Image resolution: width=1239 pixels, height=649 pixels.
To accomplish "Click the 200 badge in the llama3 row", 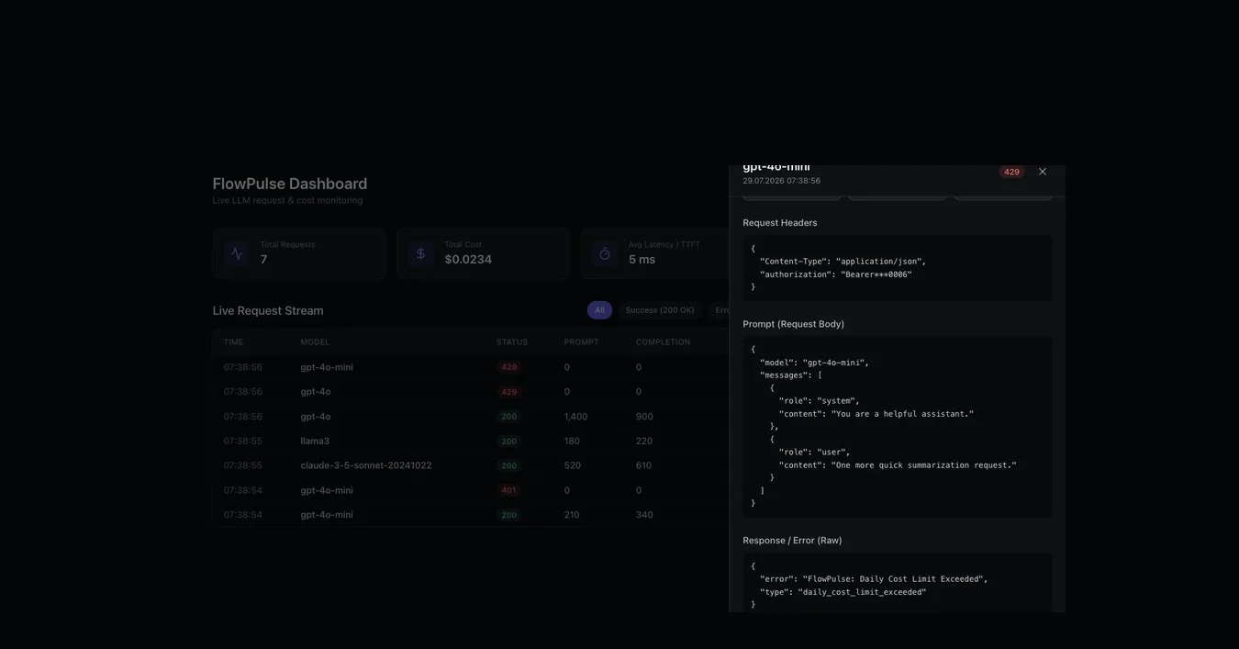I will [x=508, y=442].
